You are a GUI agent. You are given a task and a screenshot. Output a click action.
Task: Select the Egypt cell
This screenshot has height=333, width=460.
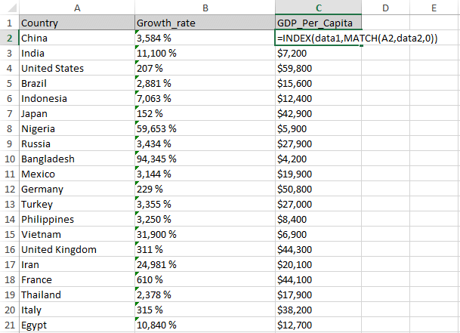coord(77,325)
